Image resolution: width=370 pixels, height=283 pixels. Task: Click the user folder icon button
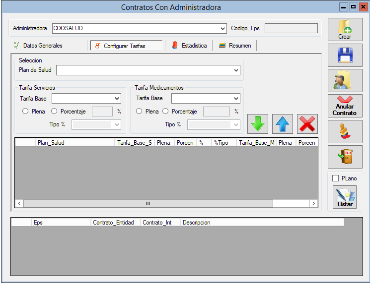[x=345, y=80]
